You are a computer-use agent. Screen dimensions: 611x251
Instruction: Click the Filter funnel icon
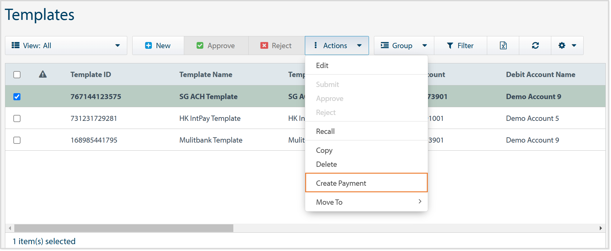450,46
